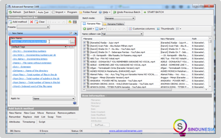Collapse the New Name method panel

[10, 33]
